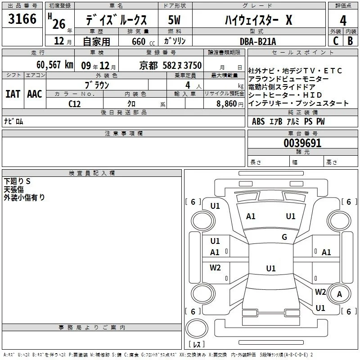This screenshot has height=360, width=360.
Task: Select the vehicle history 自家用
Action: click(x=96, y=41)
